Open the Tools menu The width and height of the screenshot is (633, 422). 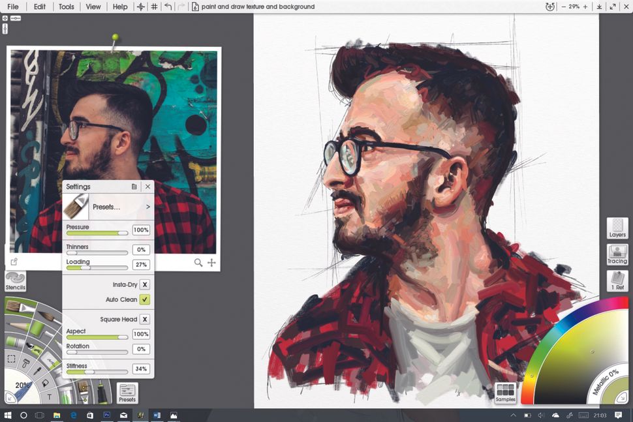(x=66, y=7)
